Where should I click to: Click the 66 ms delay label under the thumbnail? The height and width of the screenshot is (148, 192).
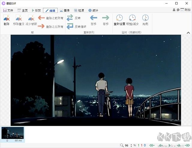[18, 141]
